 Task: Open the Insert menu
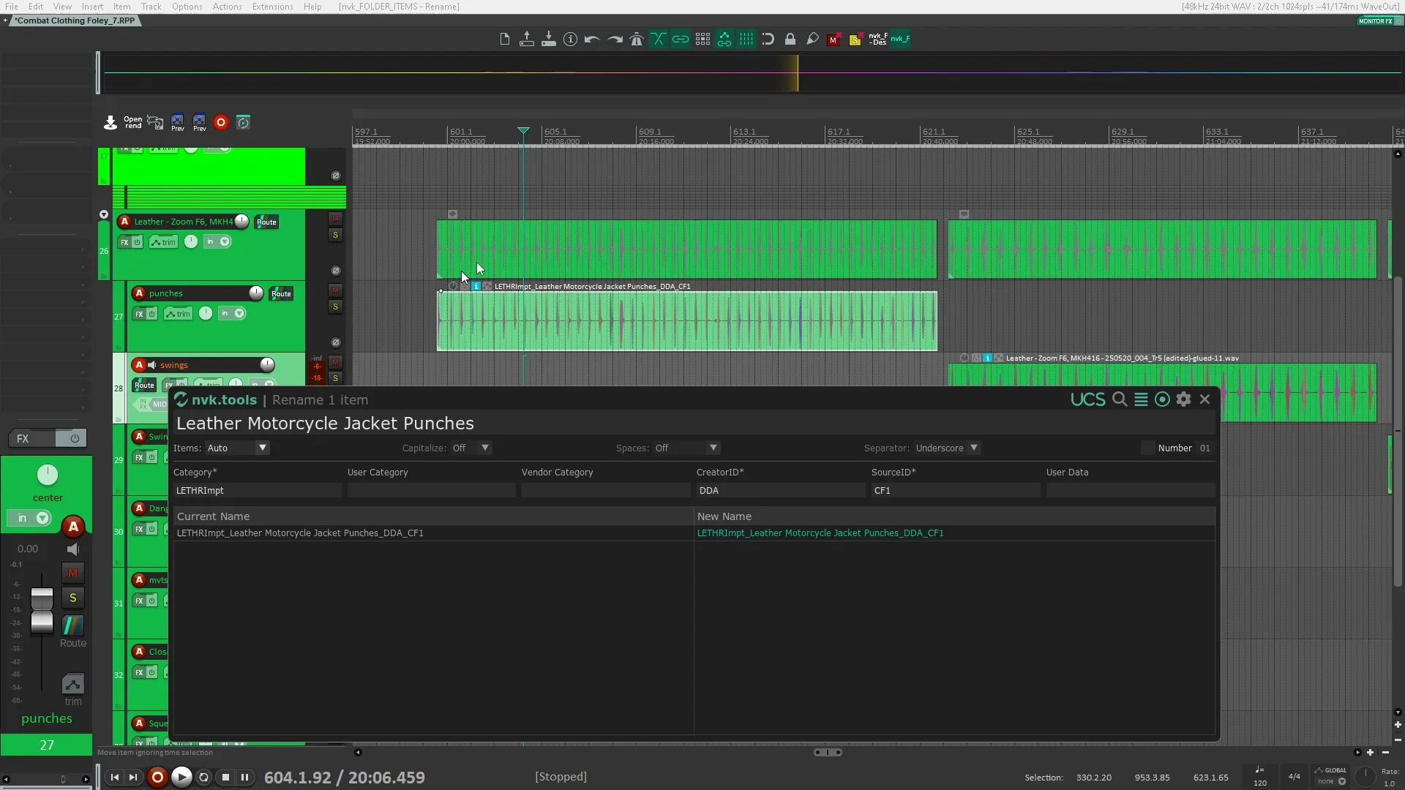92,7
